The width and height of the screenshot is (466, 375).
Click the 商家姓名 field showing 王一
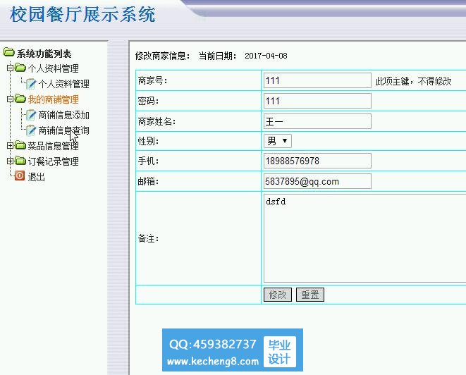tap(317, 121)
